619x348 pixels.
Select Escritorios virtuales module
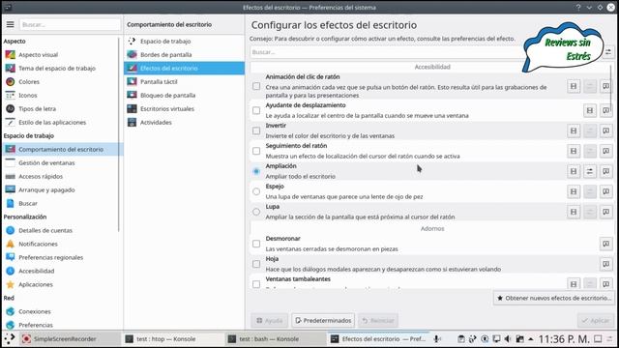(184, 108)
